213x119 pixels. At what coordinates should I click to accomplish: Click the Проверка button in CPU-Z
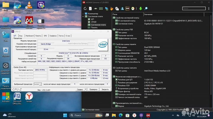93,89
